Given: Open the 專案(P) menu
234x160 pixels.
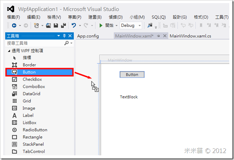Looking at the screenshot, I should 74,17.
